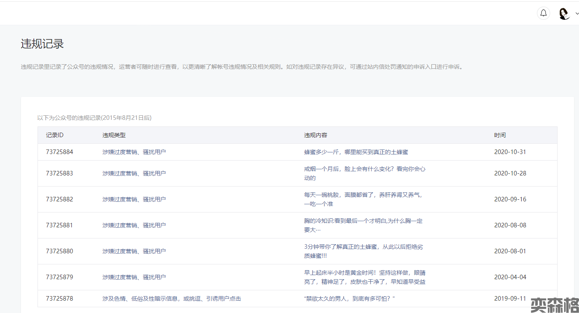Open the 胸的冷知识 violation content
Image resolution: width=579 pixels, height=313 pixels.
click(363, 225)
